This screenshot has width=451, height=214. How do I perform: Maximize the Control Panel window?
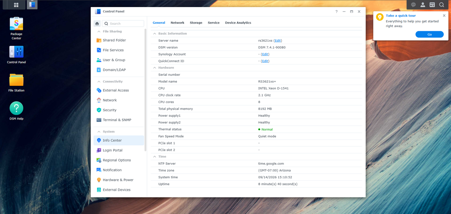click(351, 12)
